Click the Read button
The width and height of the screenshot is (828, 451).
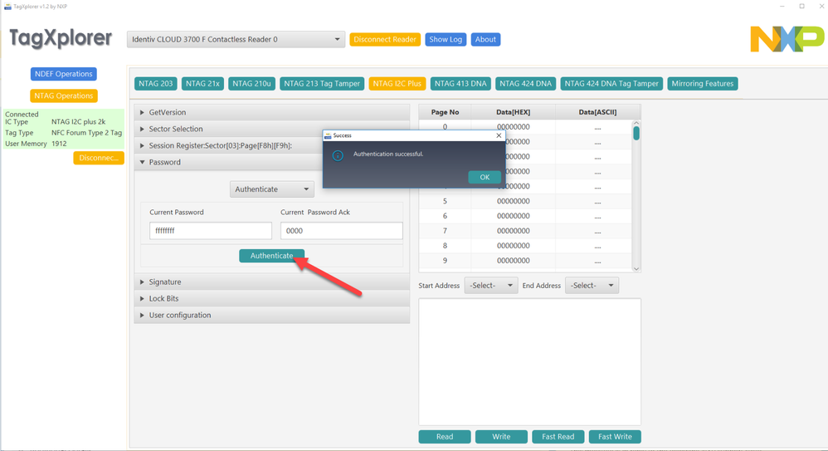click(445, 437)
